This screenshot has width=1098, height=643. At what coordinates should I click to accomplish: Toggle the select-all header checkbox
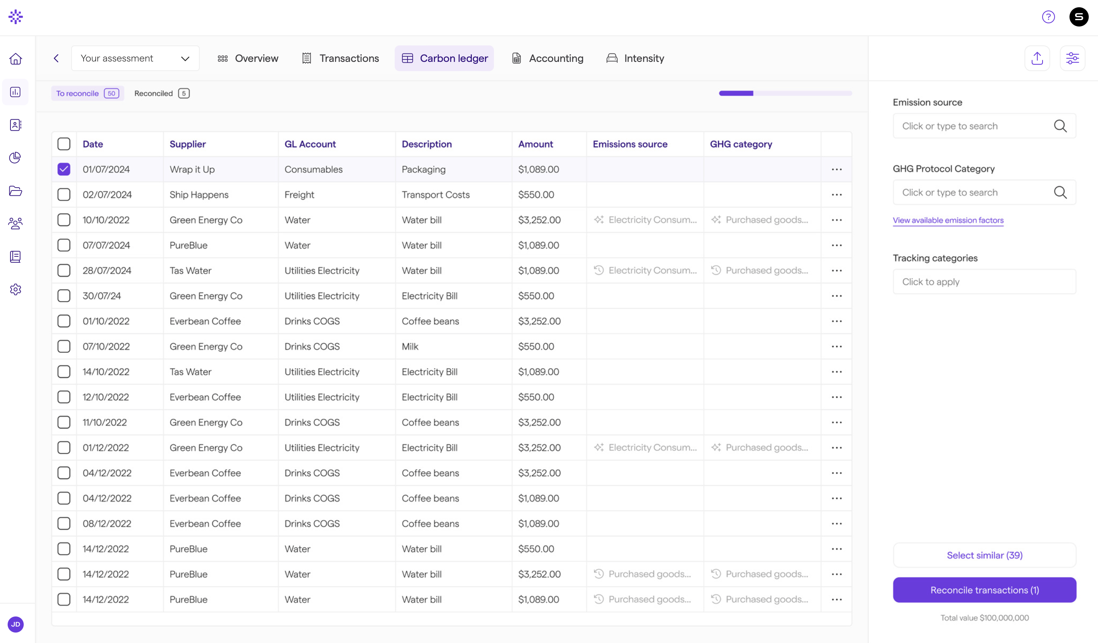point(64,144)
